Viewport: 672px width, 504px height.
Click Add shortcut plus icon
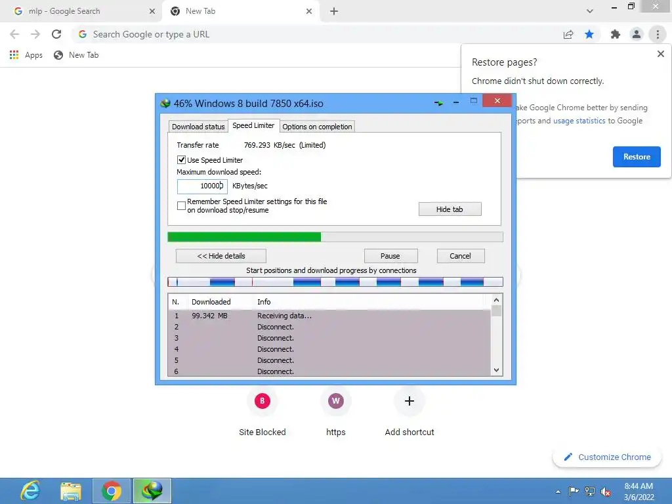pyautogui.click(x=409, y=401)
